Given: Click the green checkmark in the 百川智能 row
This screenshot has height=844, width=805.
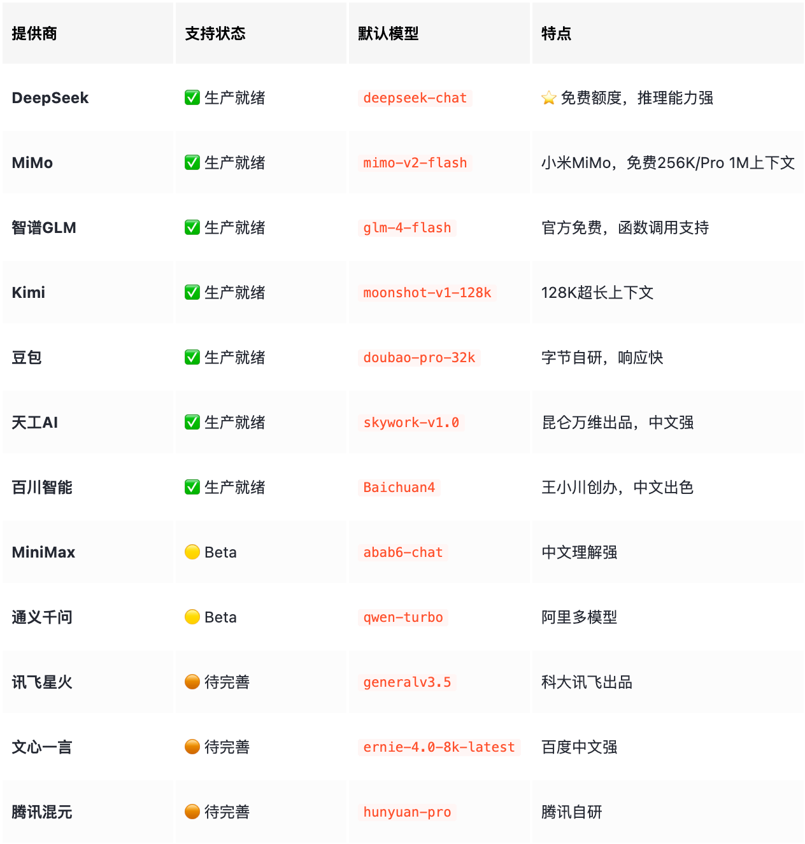Looking at the screenshot, I should [x=192, y=487].
